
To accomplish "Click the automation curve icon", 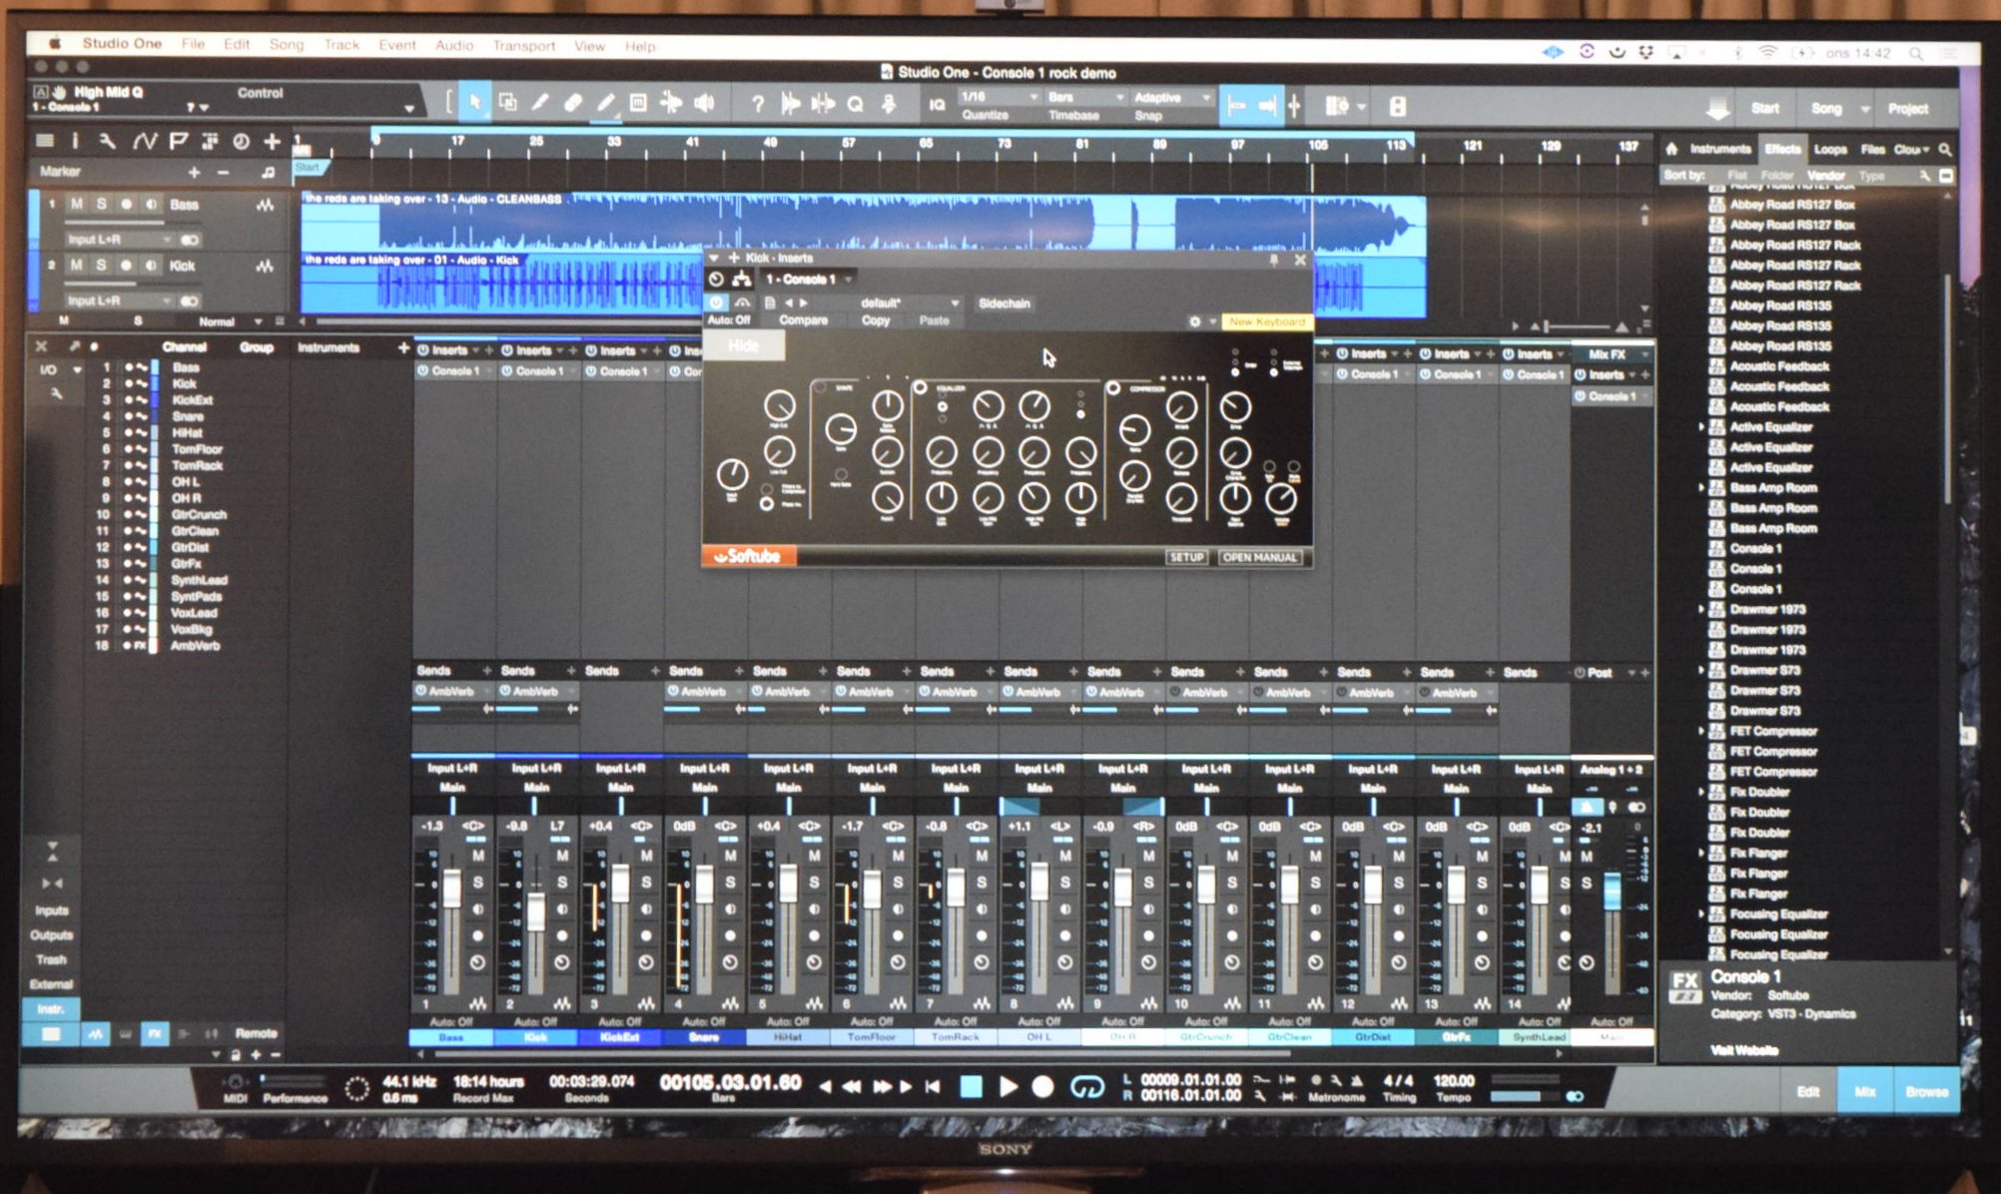I will (x=145, y=142).
